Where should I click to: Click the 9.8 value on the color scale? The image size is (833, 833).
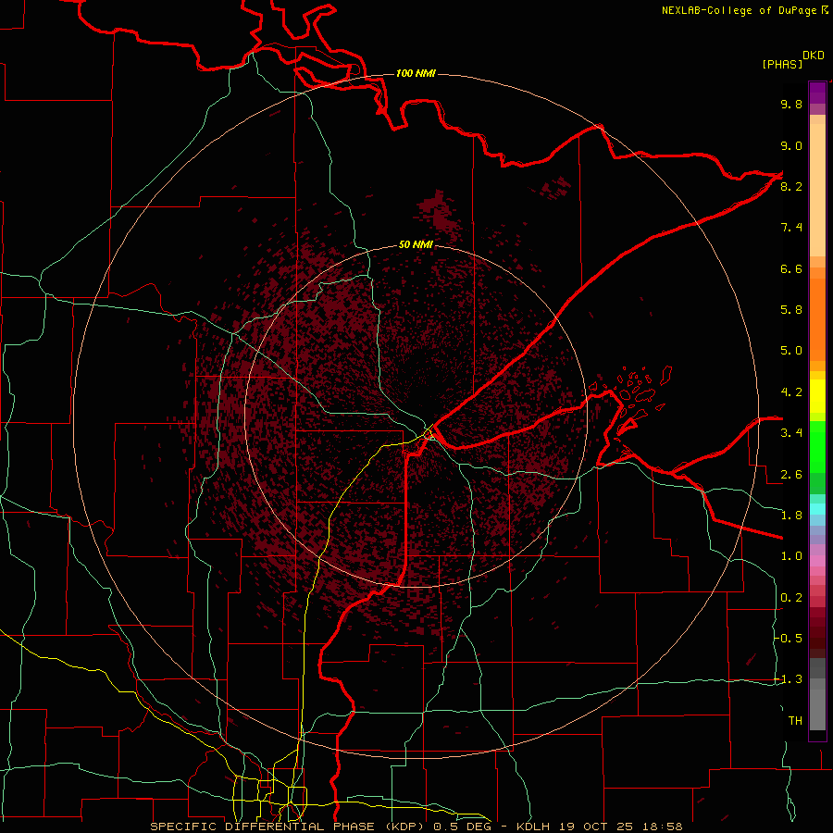pos(791,104)
